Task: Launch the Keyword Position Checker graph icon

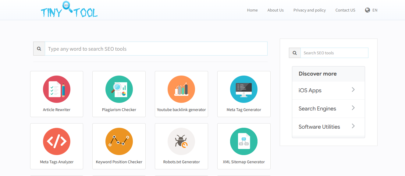Action: 119,141
